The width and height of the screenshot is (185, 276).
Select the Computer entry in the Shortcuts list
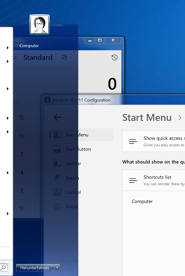click(142, 201)
